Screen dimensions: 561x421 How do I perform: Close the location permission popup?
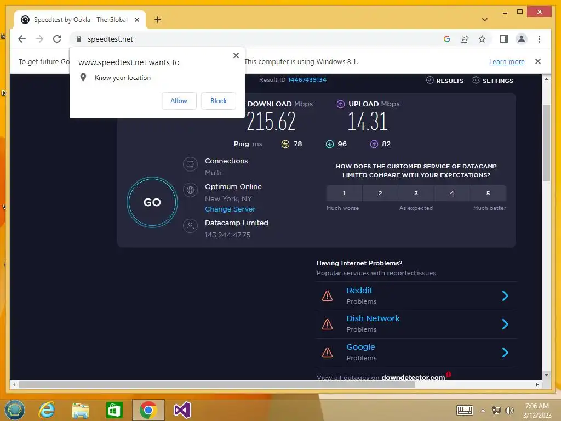pyautogui.click(x=236, y=55)
